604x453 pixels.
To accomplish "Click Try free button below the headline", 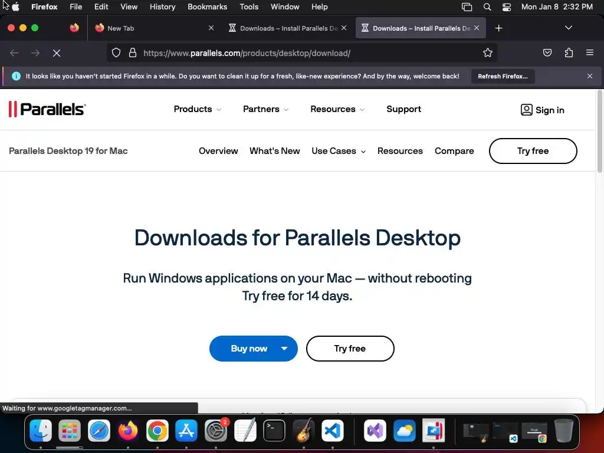I will 350,349.
